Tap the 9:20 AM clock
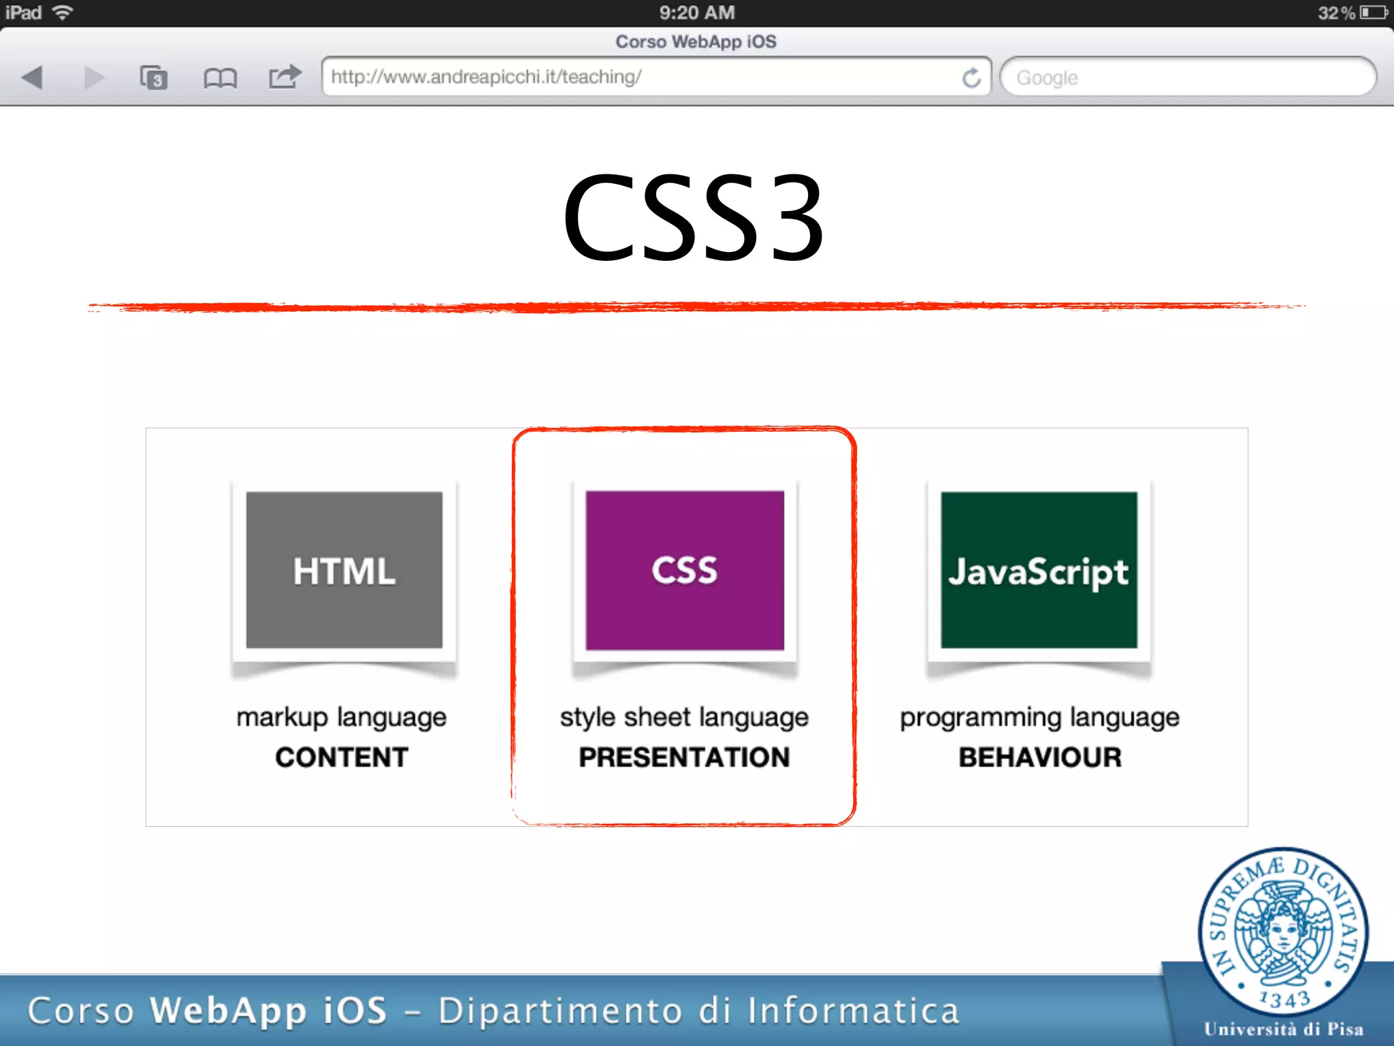Image resolution: width=1394 pixels, height=1046 pixels. coord(697,12)
